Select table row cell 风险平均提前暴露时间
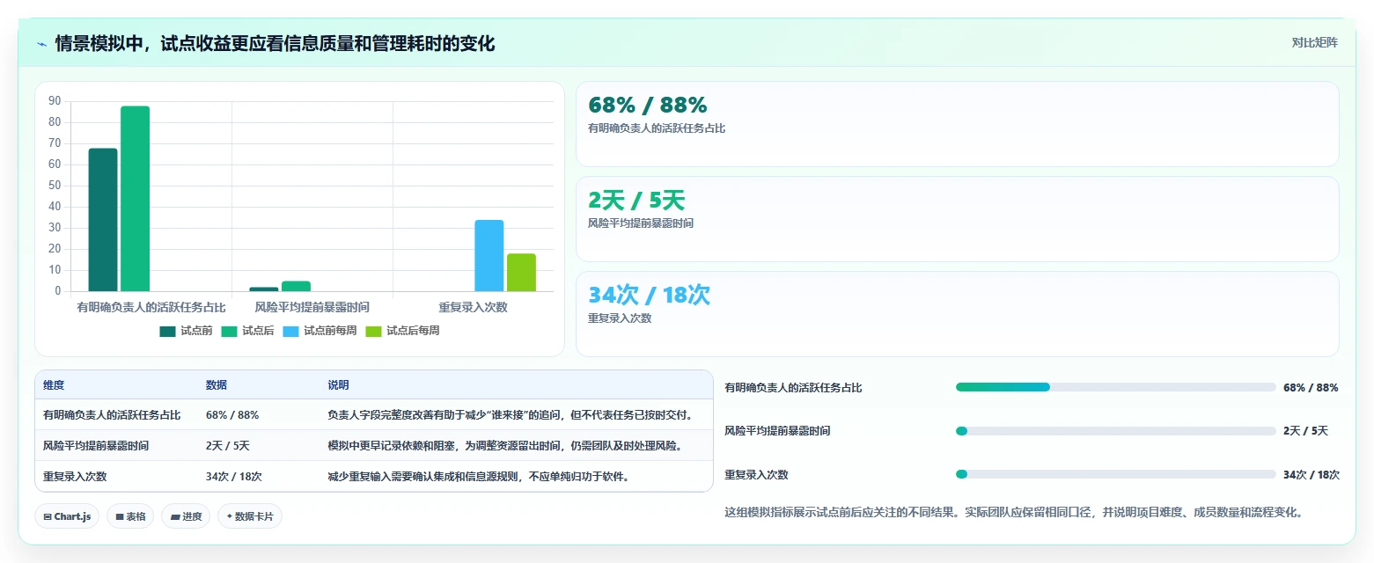The height and width of the screenshot is (563, 1374). (96, 446)
